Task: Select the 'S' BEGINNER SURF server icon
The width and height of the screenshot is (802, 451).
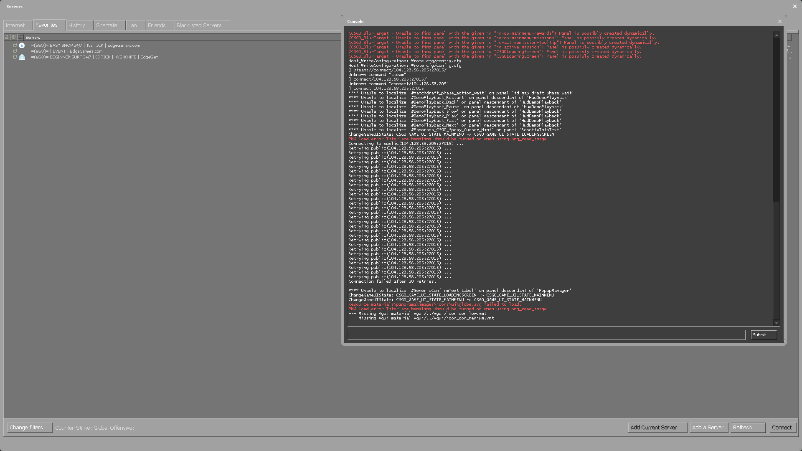Action: (x=22, y=57)
